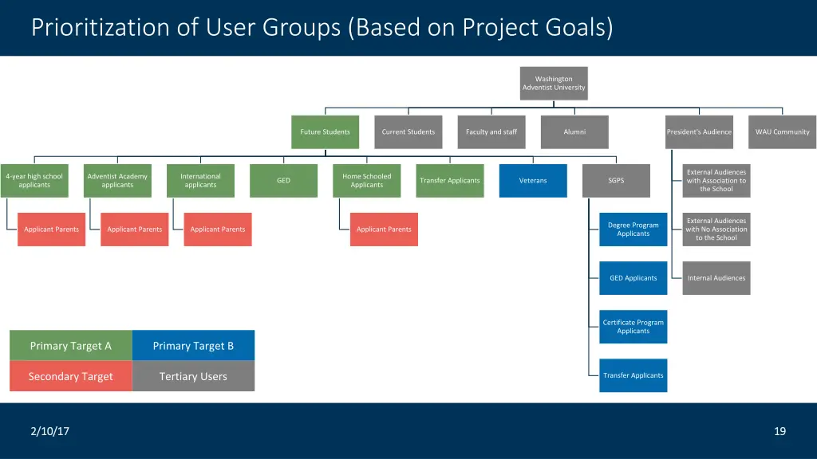Click Applicant Parents under International applicants
This screenshot has width=817, height=459.
(218, 229)
